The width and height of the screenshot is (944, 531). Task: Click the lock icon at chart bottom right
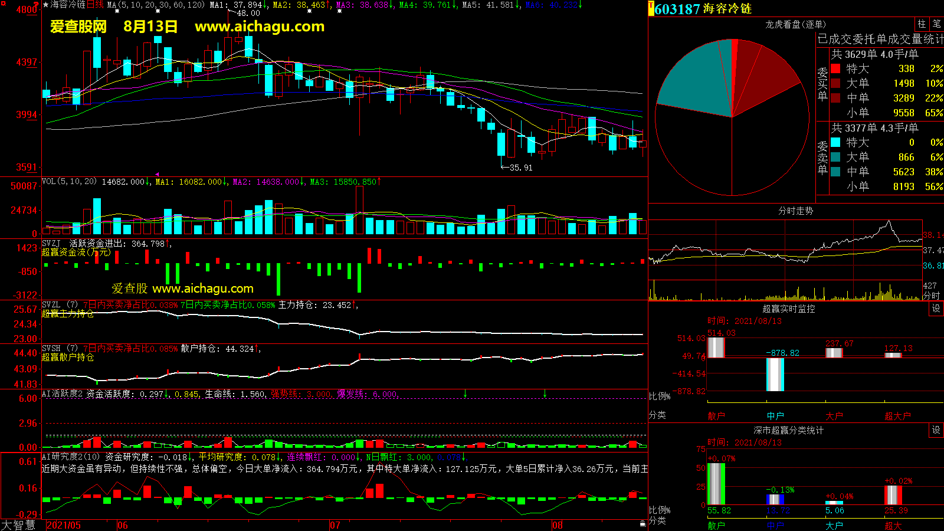click(643, 523)
